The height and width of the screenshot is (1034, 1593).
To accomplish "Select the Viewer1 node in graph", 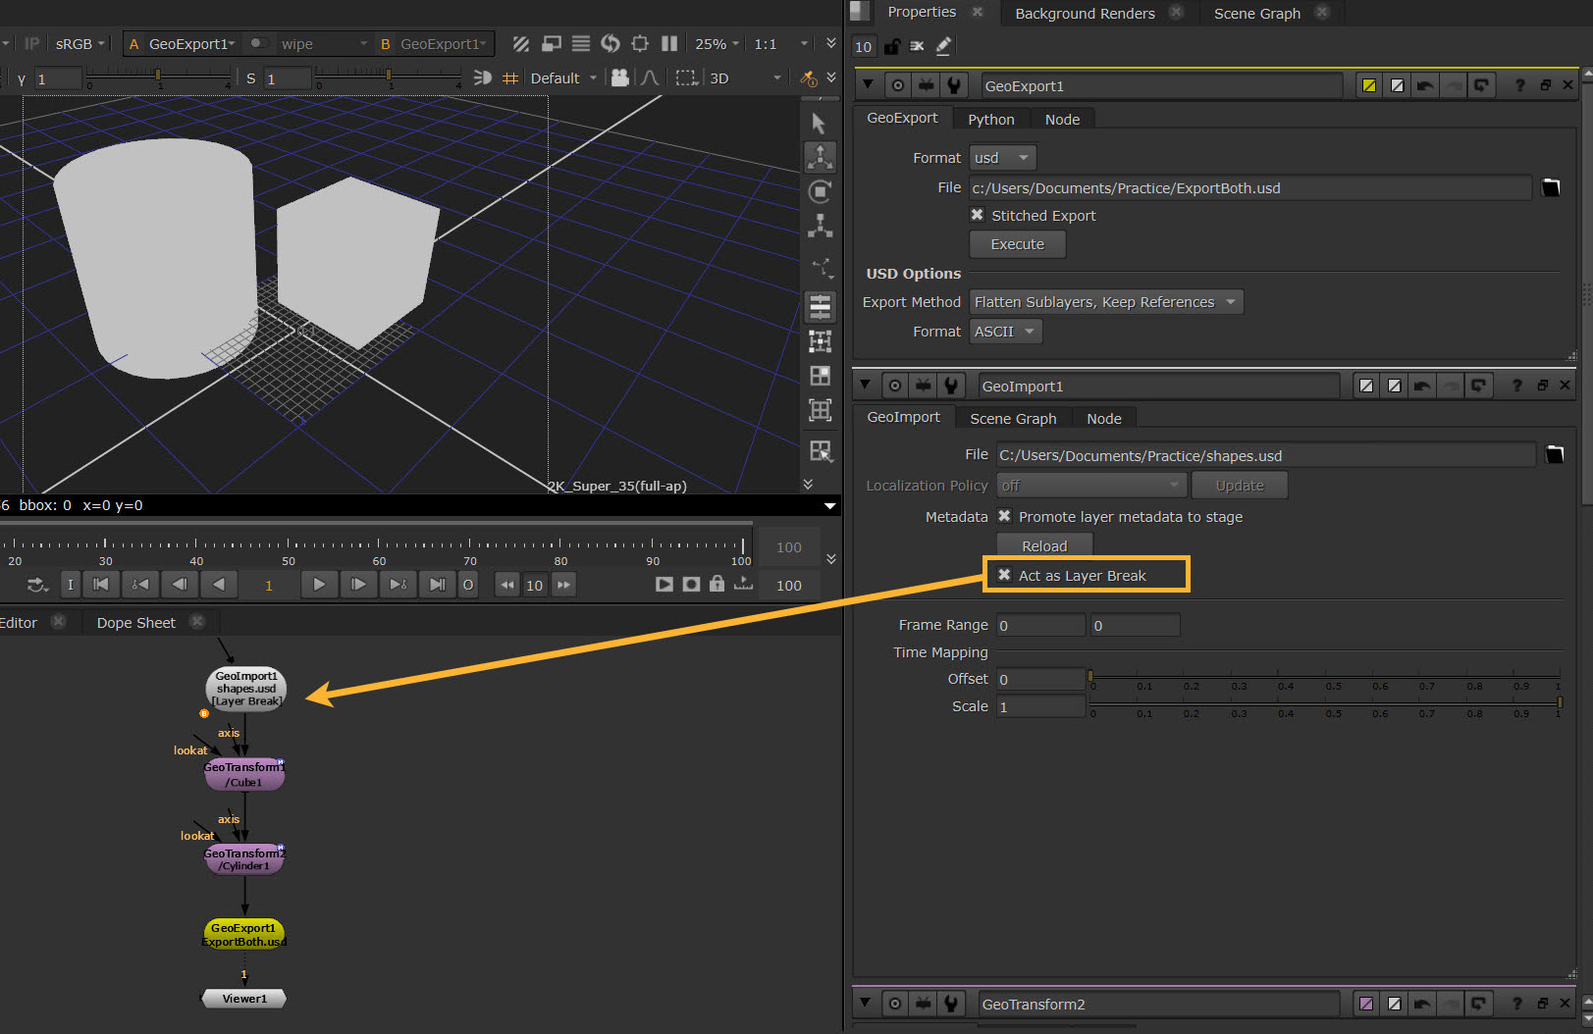I will (x=243, y=998).
